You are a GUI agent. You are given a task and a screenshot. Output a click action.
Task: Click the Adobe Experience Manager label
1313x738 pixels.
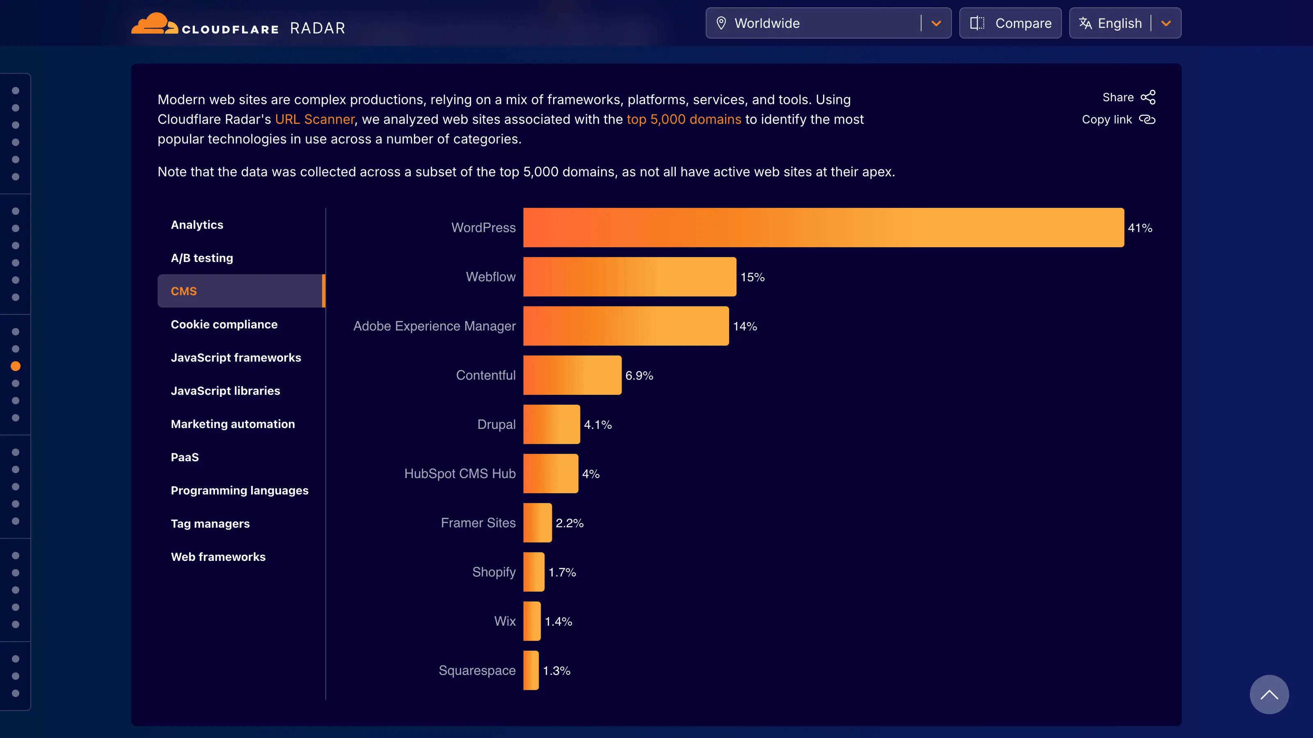point(434,326)
